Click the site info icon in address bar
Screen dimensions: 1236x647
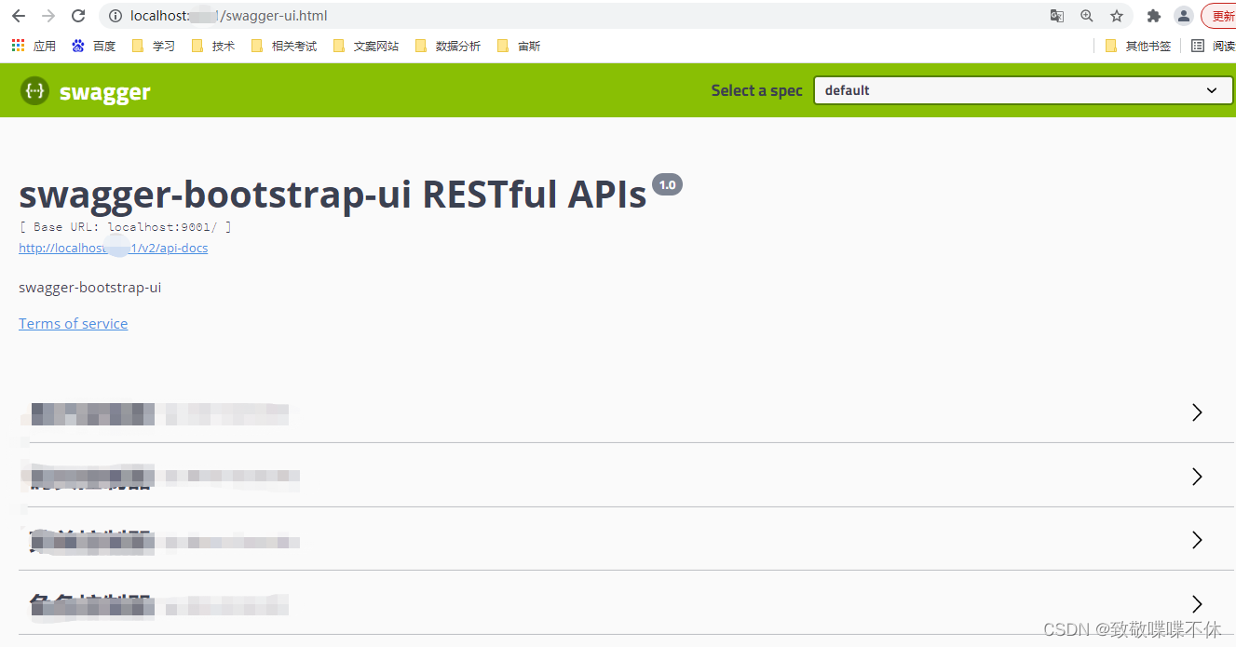click(115, 16)
